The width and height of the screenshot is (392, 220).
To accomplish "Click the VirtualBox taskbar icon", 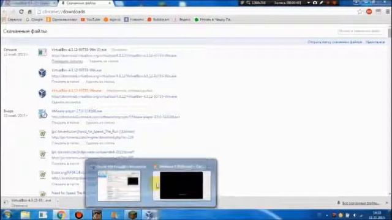I will point(149,215).
